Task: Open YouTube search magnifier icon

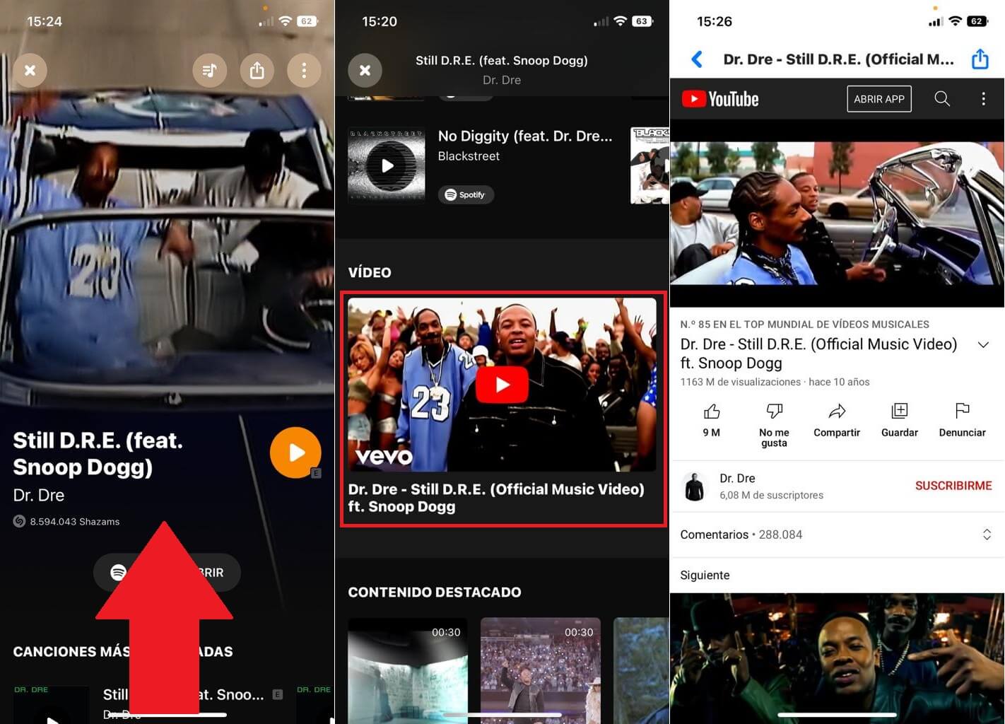Action: coord(942,99)
